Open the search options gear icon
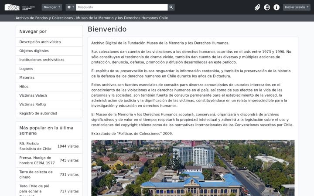Screen dimensions: 314x196 click(71, 7)
